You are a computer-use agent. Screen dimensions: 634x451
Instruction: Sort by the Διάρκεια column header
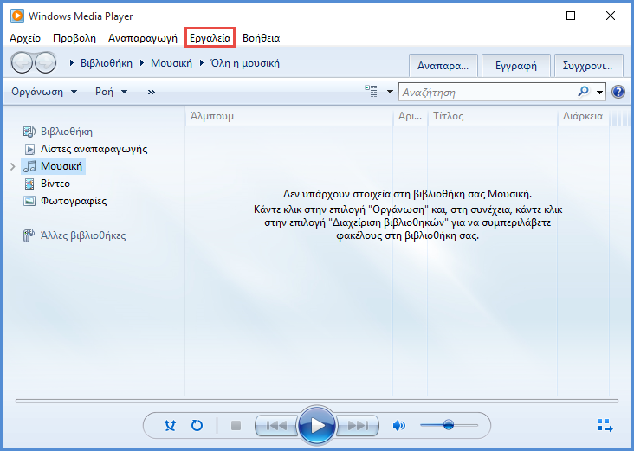[x=584, y=116]
